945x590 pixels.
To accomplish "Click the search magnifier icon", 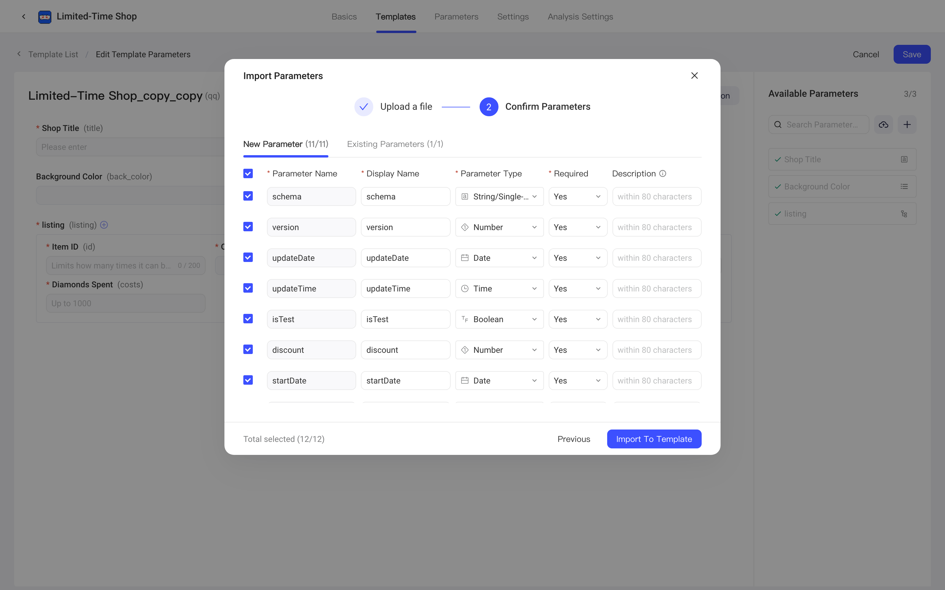I will click(778, 124).
